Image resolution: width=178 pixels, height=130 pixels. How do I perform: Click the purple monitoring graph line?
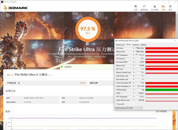coord(83,118)
